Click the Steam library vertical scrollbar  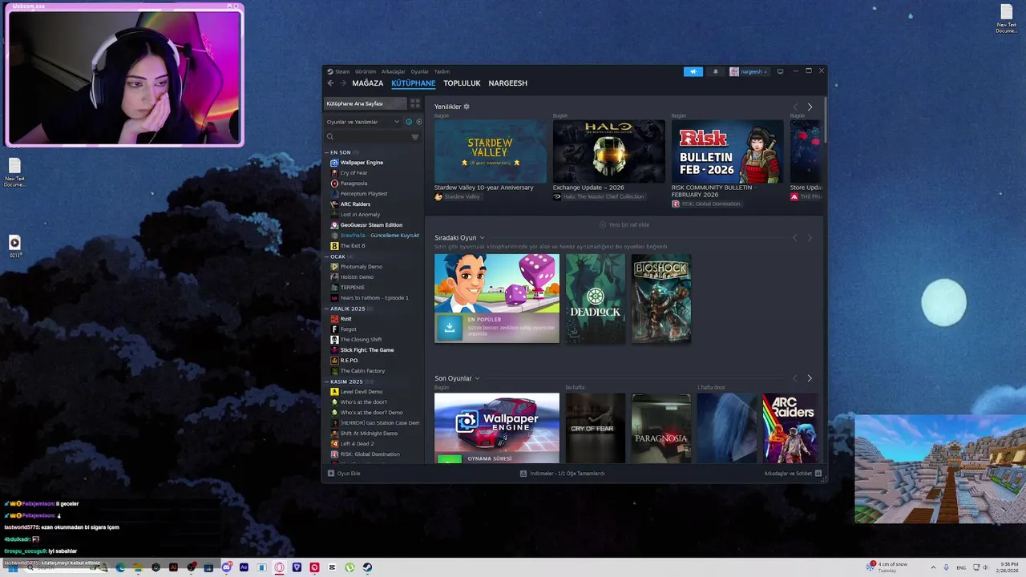point(825,120)
